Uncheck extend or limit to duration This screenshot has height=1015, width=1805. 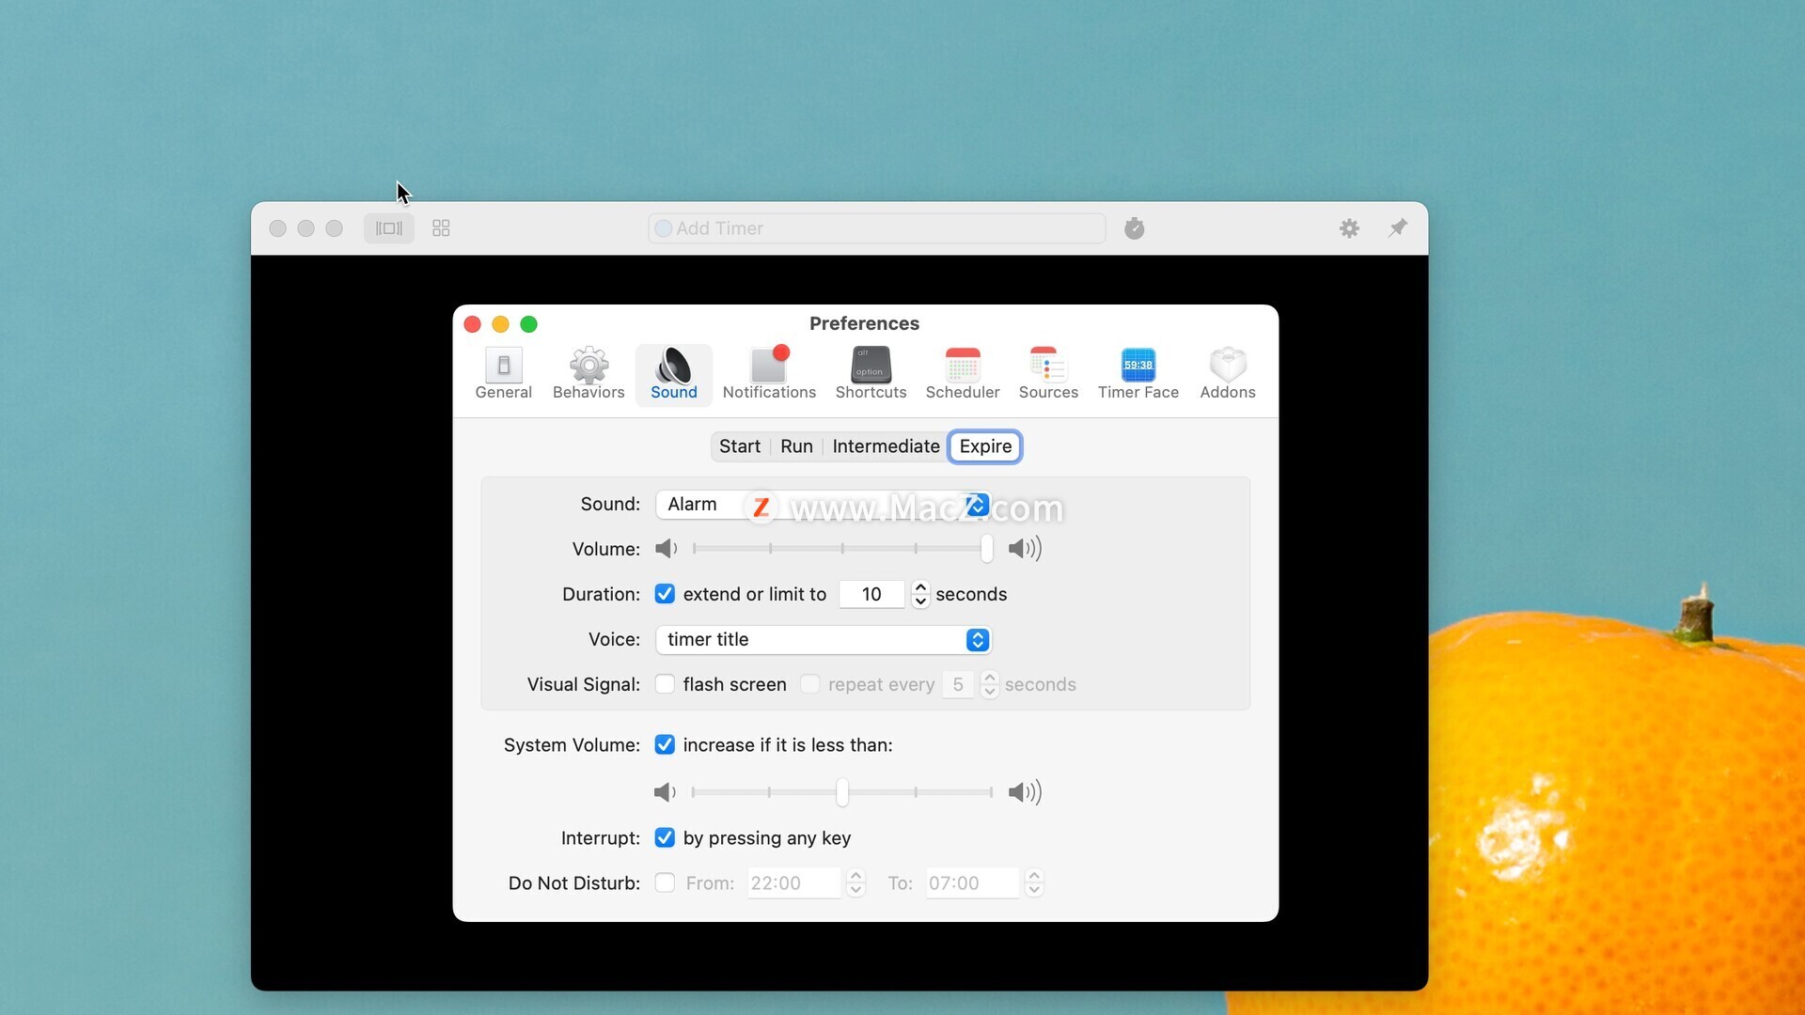(665, 594)
